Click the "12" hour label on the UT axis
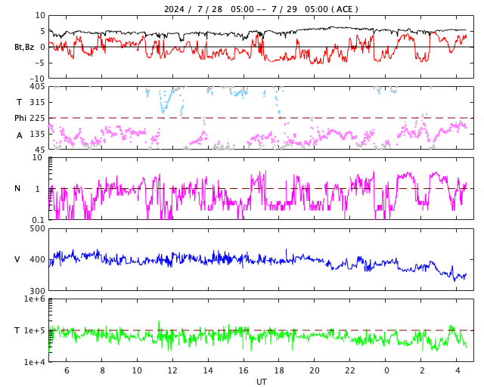 click(172, 370)
